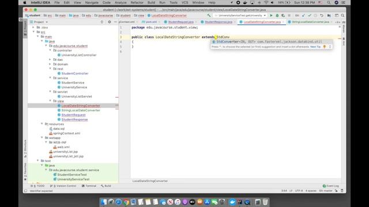Expand the .idea folder
Viewport: 369px width, 207px height.
click(33, 27)
